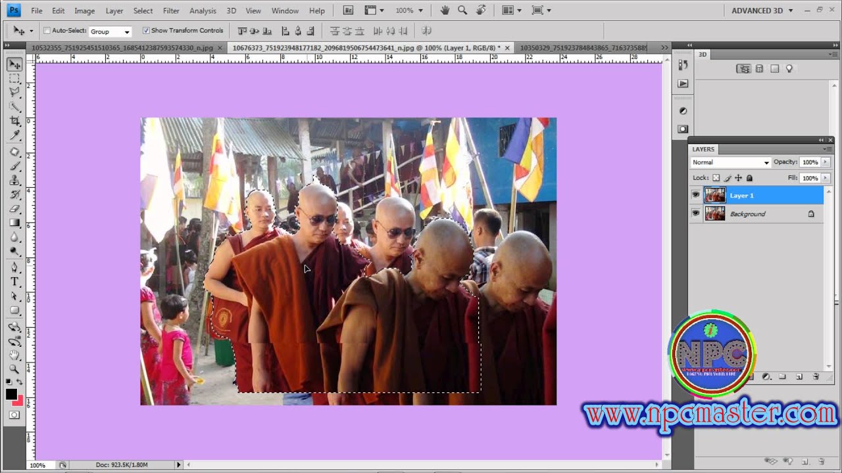Select the Pen tool
Viewport: 842px width, 473px height.
[14, 267]
